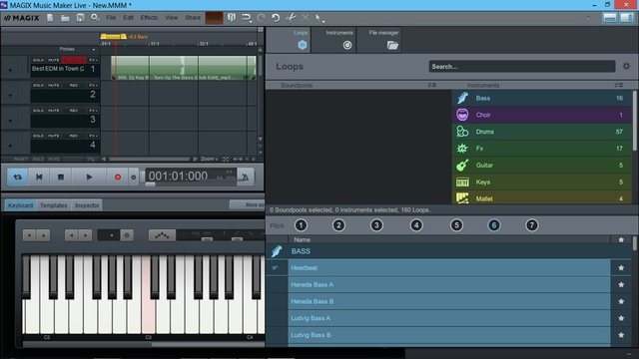Select pitch number 2
The image size is (639, 359).
[338, 225]
